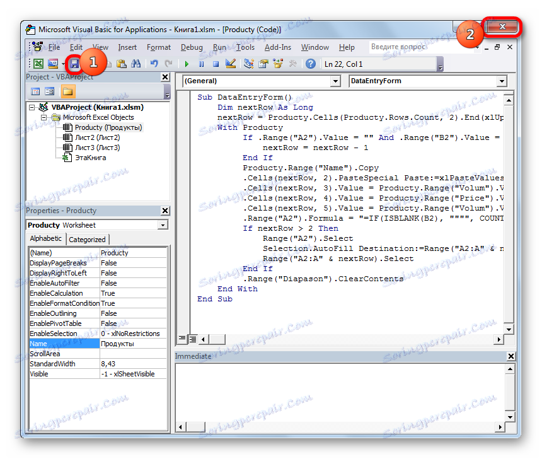Close the Properties - Producty panel
This screenshot has width=542, height=459.
pyautogui.click(x=165, y=211)
